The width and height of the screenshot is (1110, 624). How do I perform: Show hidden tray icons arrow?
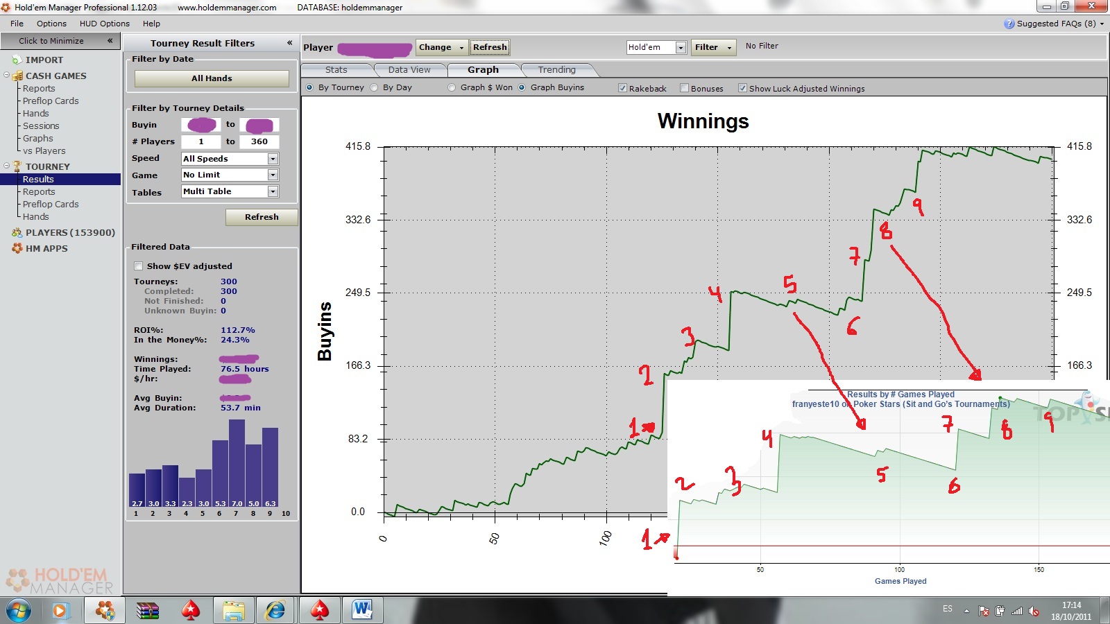click(x=966, y=611)
